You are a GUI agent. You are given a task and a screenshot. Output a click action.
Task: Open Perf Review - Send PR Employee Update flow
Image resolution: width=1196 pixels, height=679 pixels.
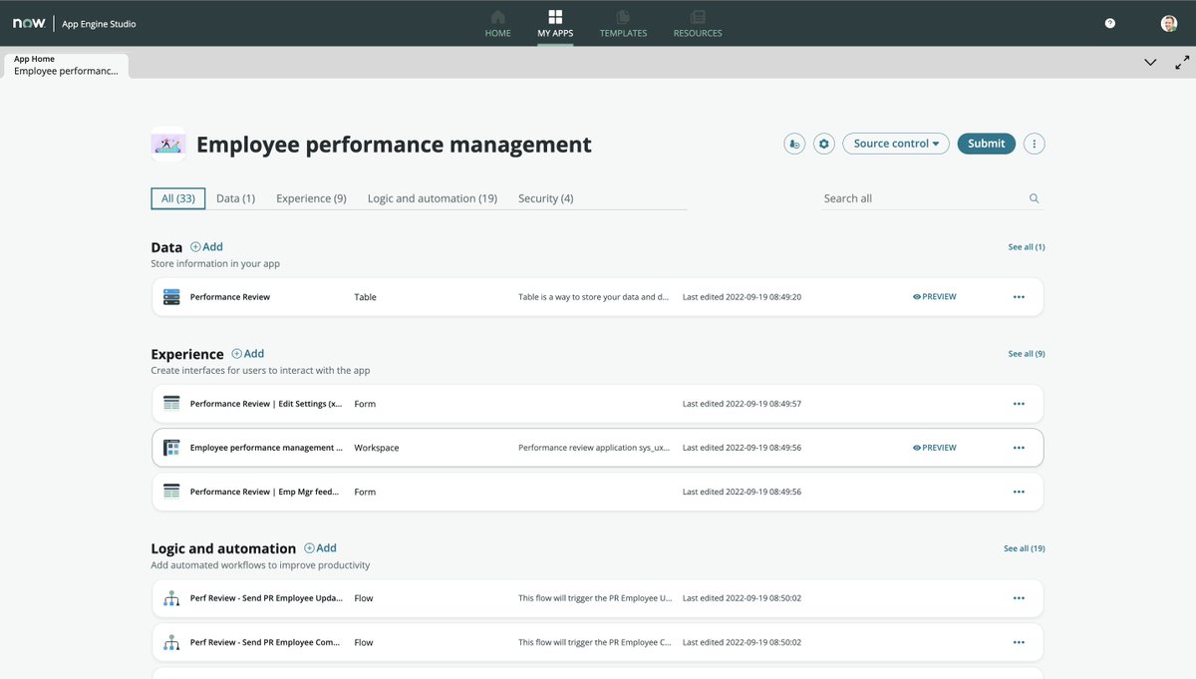point(597,598)
